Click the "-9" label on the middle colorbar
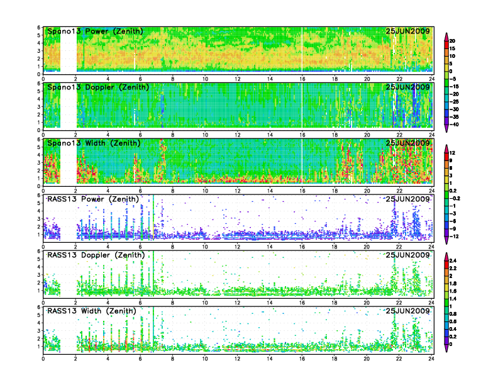The height and width of the screenshot is (385, 498). (x=453, y=229)
